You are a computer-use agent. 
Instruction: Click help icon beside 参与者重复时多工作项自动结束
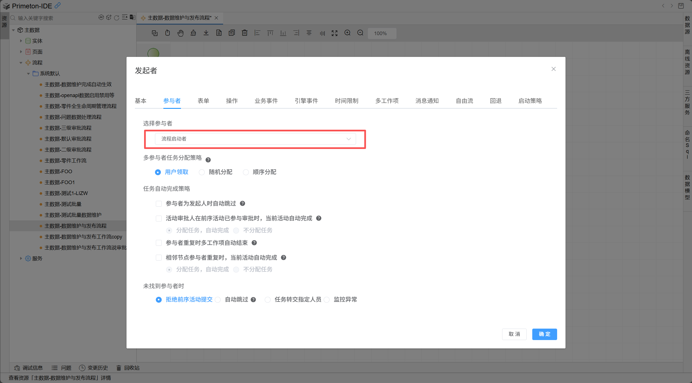[254, 243]
